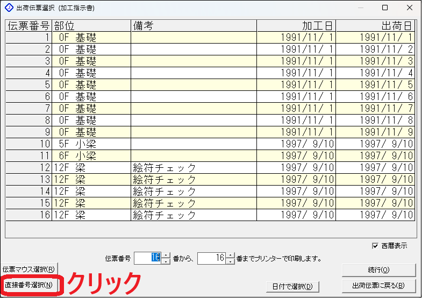Click 出荷伝票に戻る(B) button
Viewport: 422px width, 298px height.
378,285
